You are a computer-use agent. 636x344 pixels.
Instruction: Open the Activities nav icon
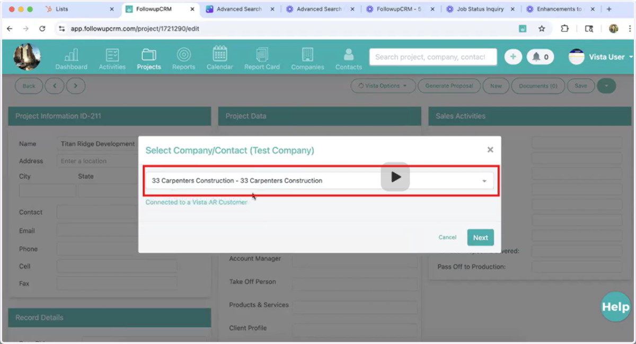[x=112, y=59]
